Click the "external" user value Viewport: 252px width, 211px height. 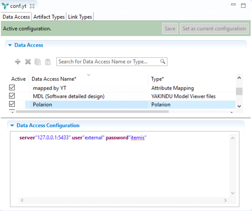(93, 138)
